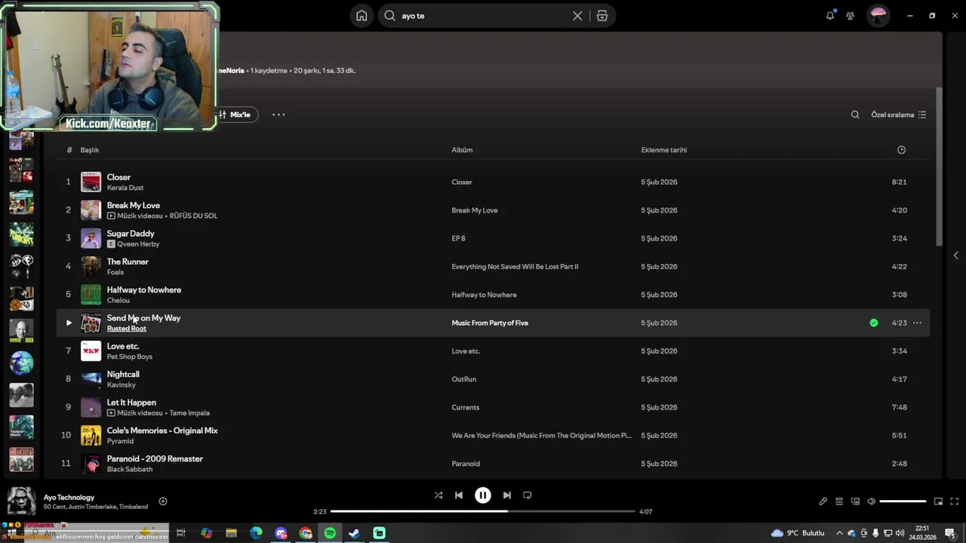Toggle repeat mode

click(528, 495)
